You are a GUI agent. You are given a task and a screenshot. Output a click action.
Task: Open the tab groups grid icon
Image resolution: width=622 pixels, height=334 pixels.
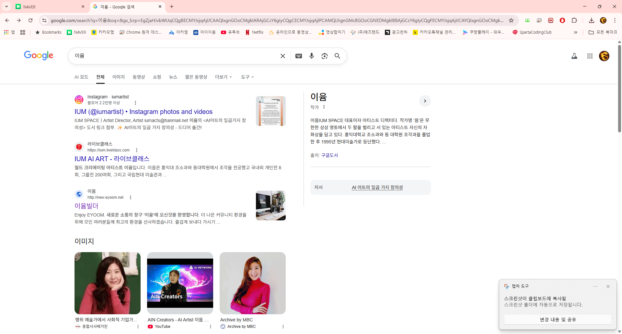[23, 32]
